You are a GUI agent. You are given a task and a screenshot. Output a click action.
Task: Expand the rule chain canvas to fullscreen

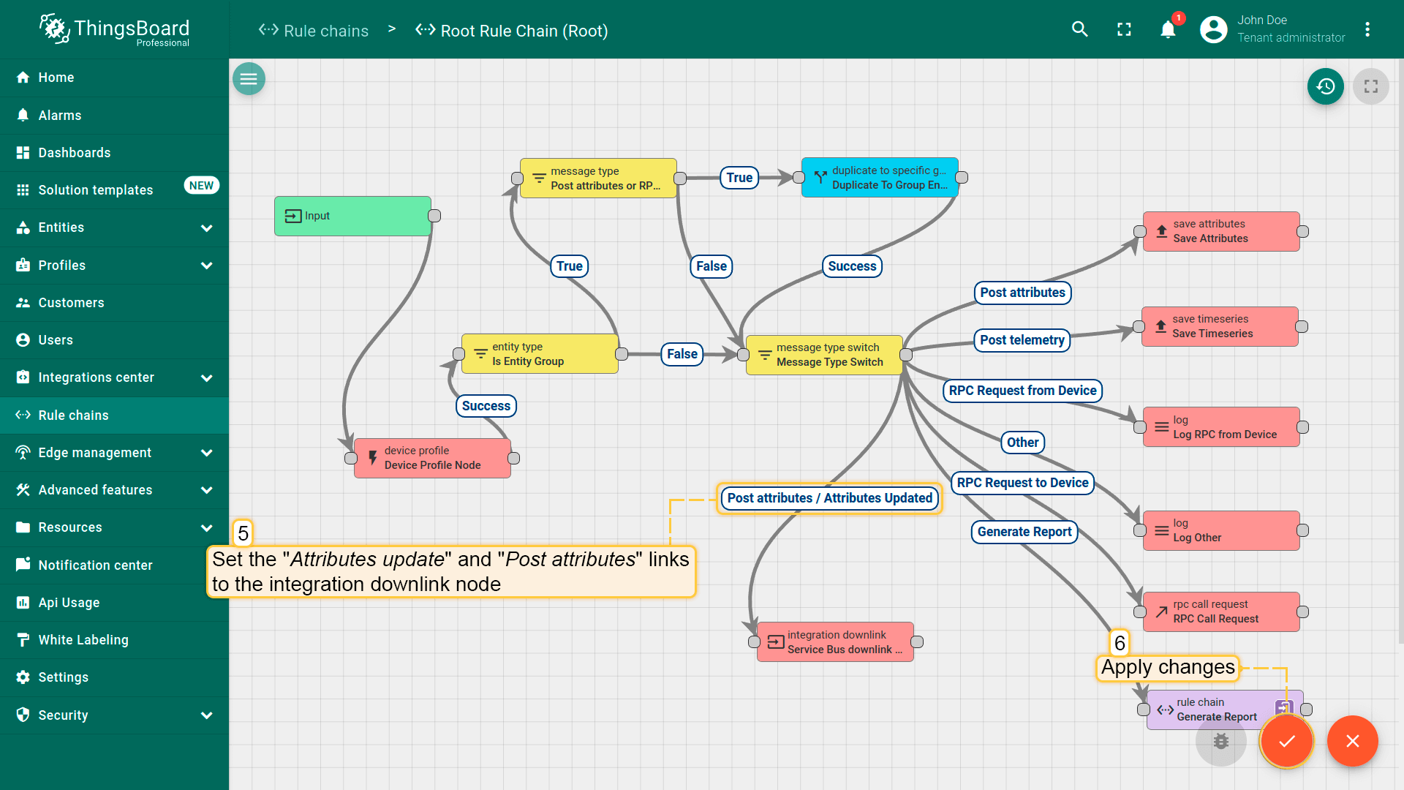pyautogui.click(x=1370, y=86)
